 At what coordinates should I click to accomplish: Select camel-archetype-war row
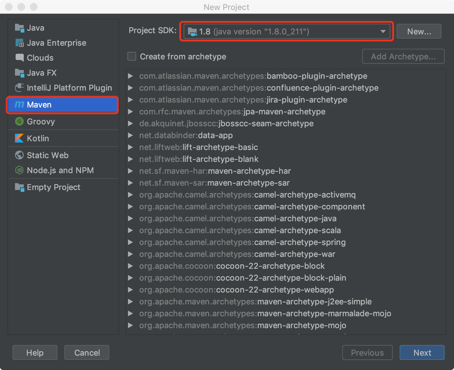pos(286,254)
